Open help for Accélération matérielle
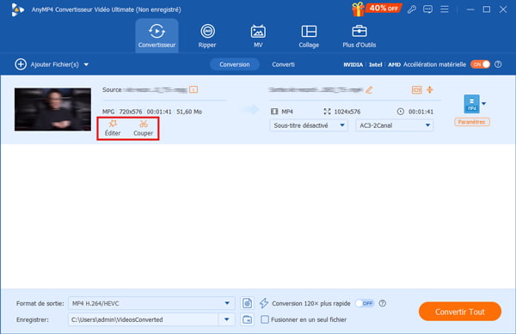 point(498,64)
